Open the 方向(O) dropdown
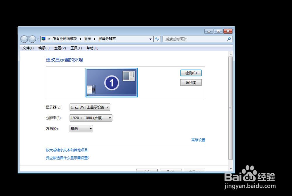Screen dimensions: 292x196 click(81, 129)
